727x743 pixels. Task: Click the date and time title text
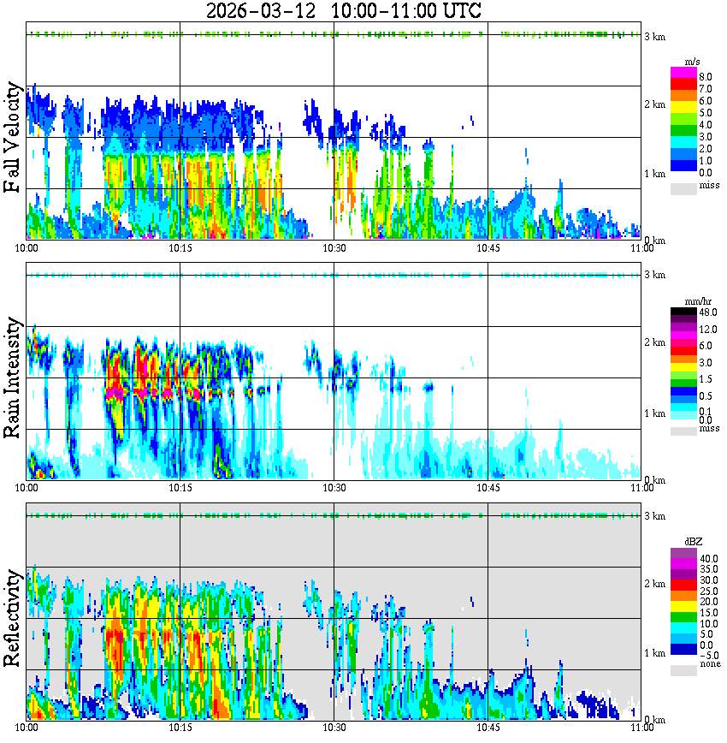[x=343, y=10]
